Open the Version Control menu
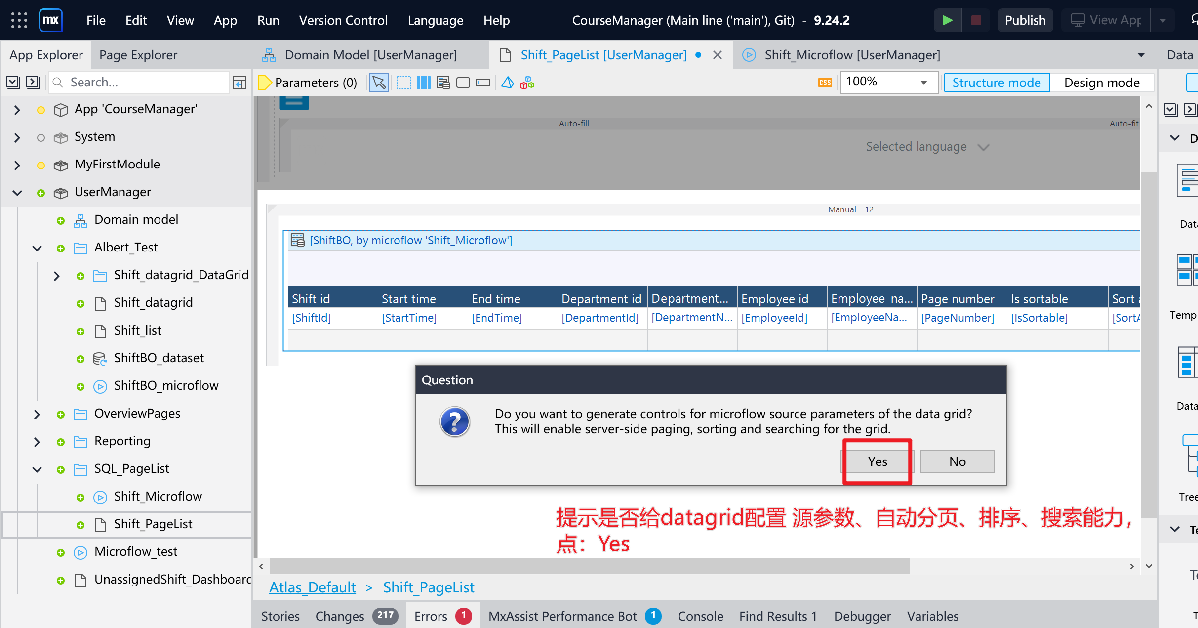This screenshot has height=628, width=1198. [x=343, y=20]
